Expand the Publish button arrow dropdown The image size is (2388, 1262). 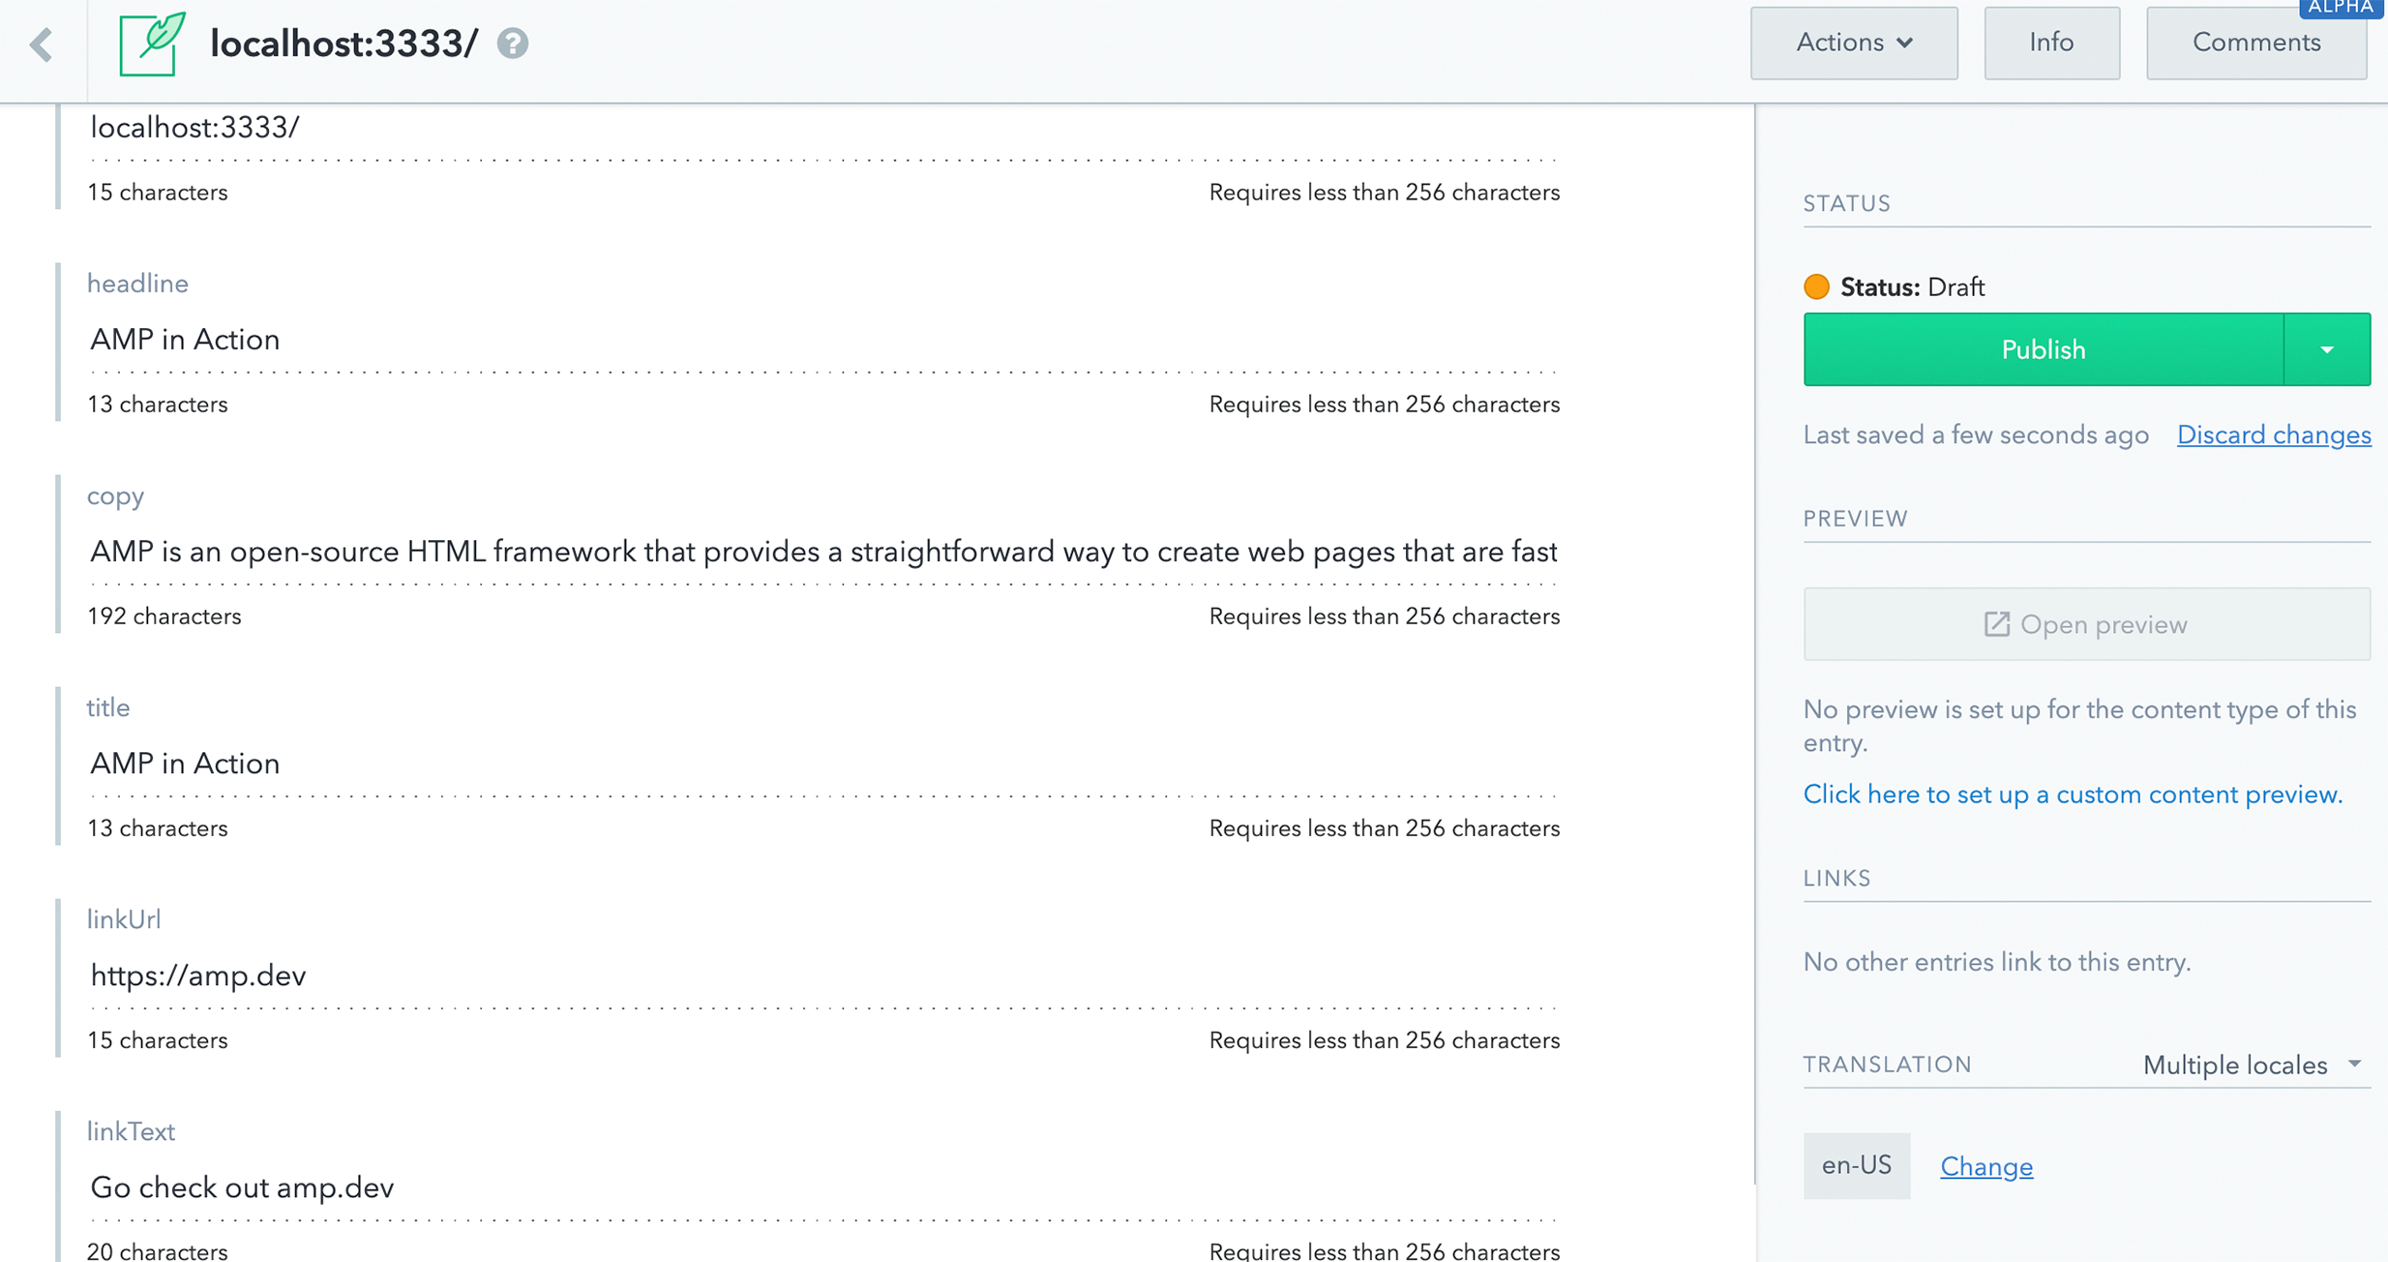2326,349
